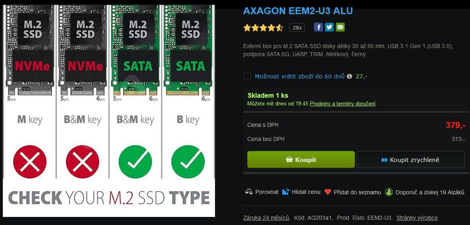Open the Záruka 24 měsíců link

tap(266, 218)
